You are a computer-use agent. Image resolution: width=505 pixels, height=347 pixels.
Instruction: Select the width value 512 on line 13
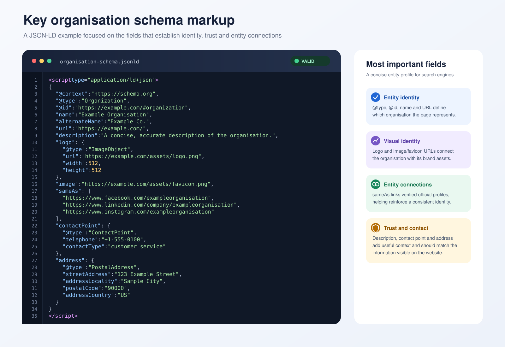[93, 163]
